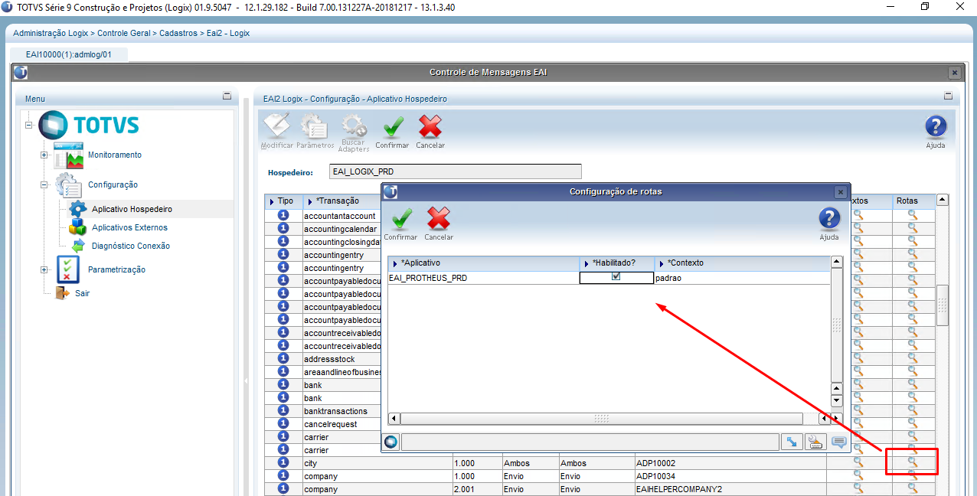Click the Modificar toolbar icon

tap(276, 131)
